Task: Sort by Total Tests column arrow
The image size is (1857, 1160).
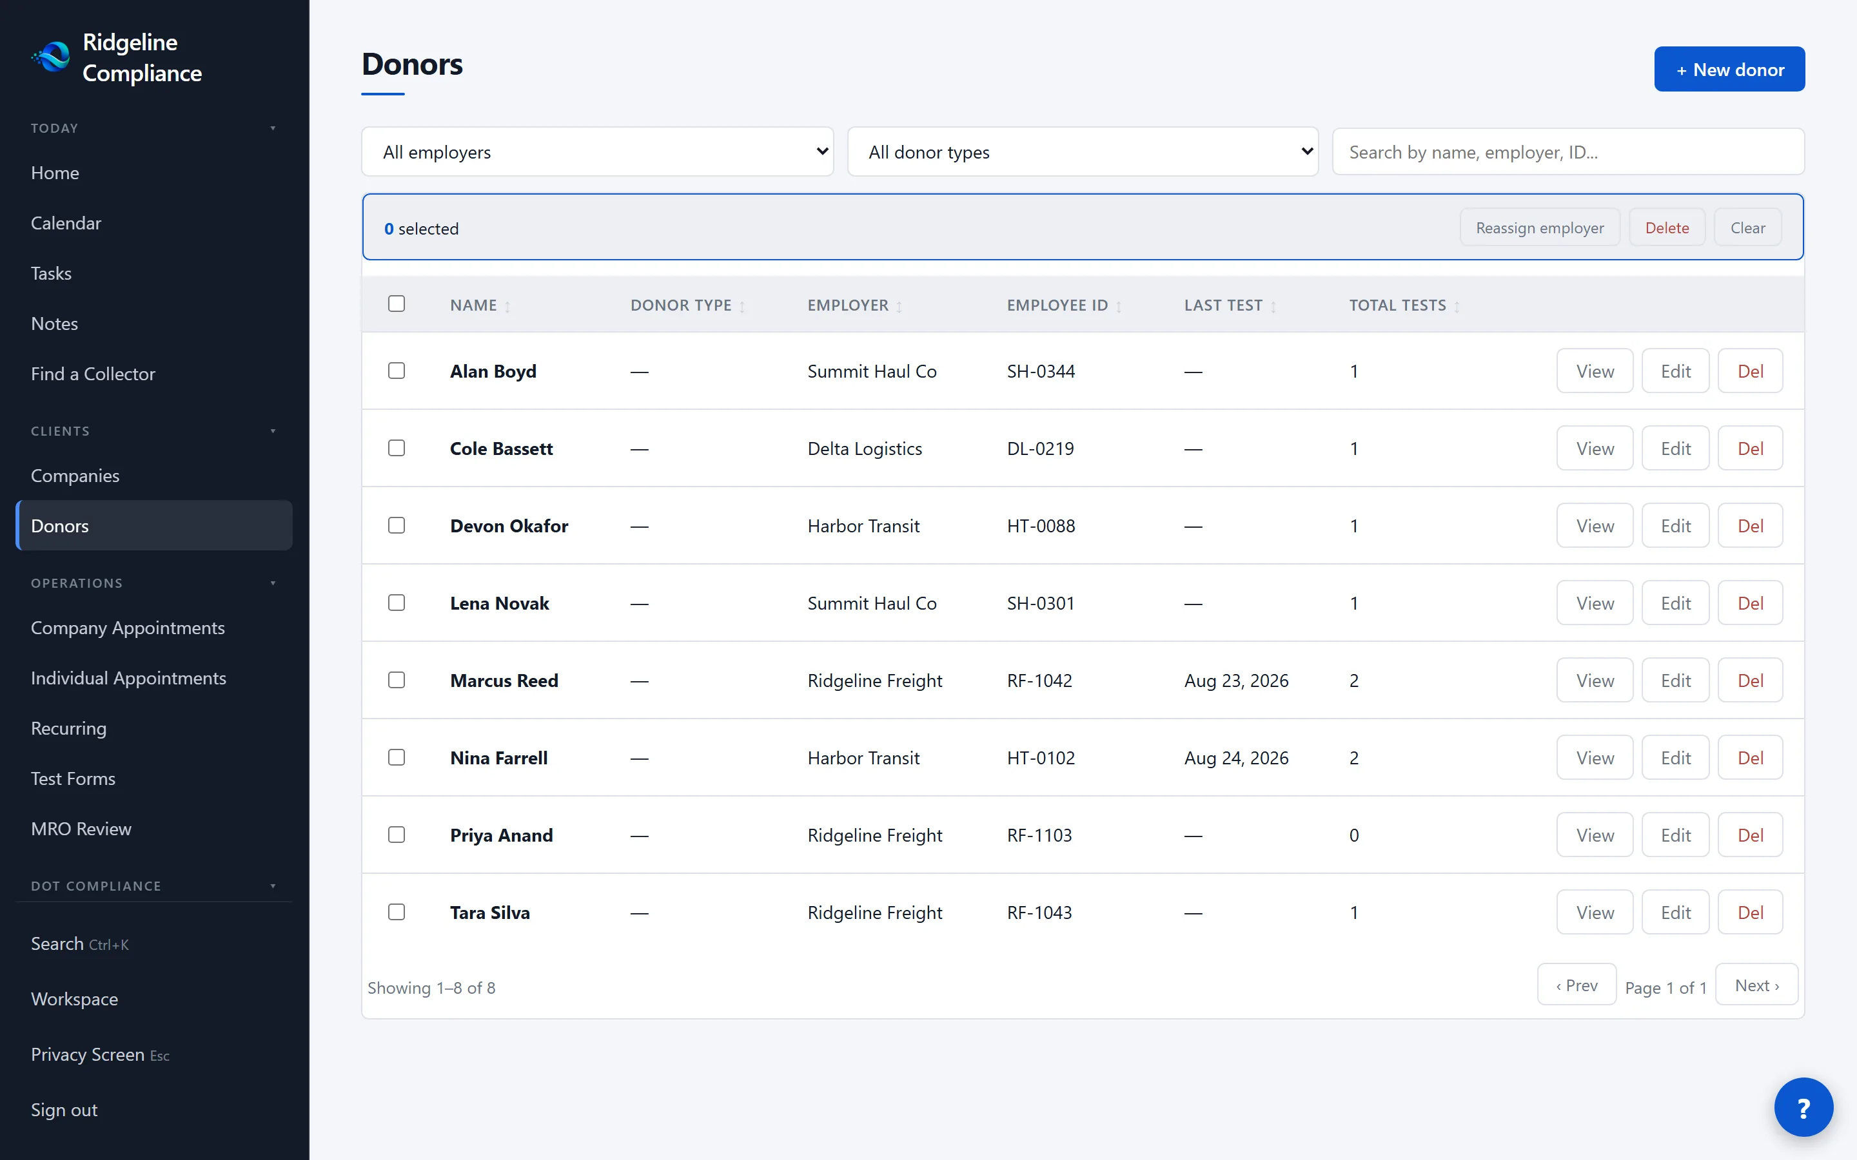Action: click(x=1457, y=306)
